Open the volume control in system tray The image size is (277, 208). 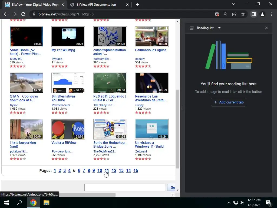pyautogui.click(x=242, y=203)
